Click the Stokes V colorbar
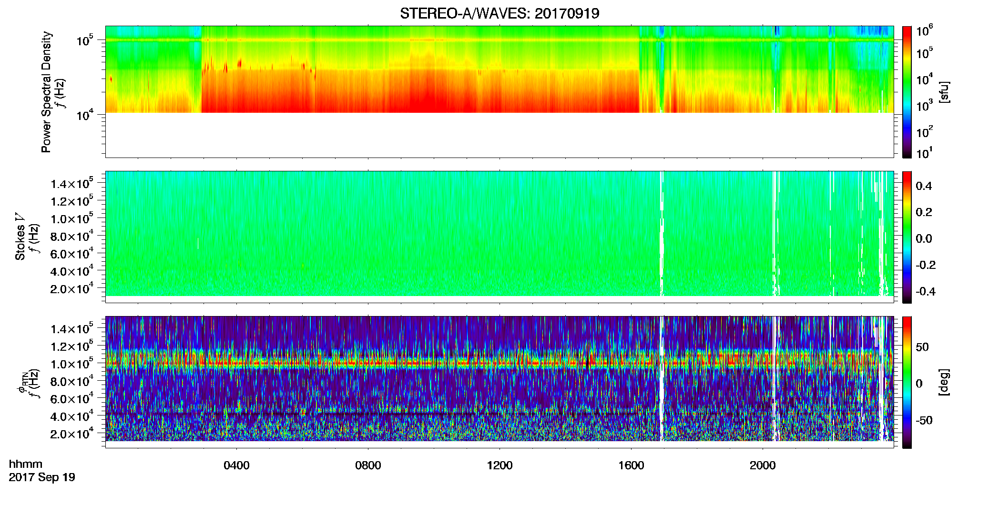 pyautogui.click(x=907, y=237)
